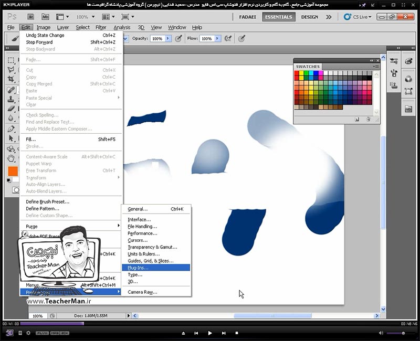Click the orange foreground color swatch
This screenshot has height=341, width=420.
coord(13,172)
